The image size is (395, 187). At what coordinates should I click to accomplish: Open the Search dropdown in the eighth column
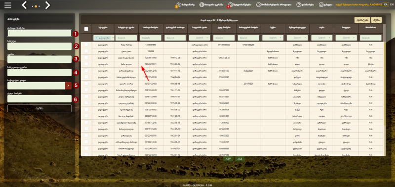point(273,38)
